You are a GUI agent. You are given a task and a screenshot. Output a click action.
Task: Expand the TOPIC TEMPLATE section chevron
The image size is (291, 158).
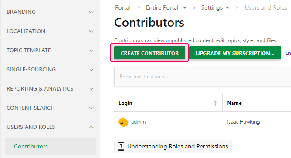[x=91, y=50]
